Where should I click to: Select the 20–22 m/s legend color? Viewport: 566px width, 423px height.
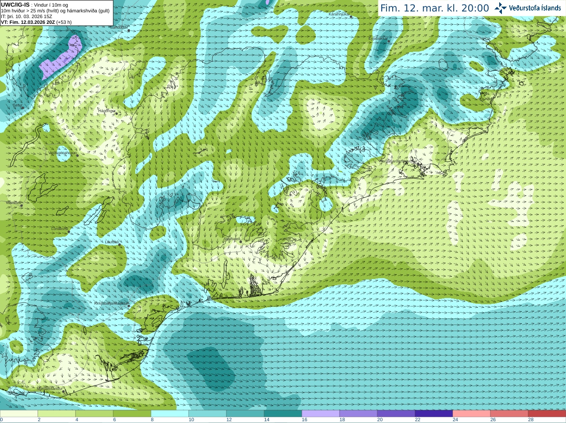point(396,414)
